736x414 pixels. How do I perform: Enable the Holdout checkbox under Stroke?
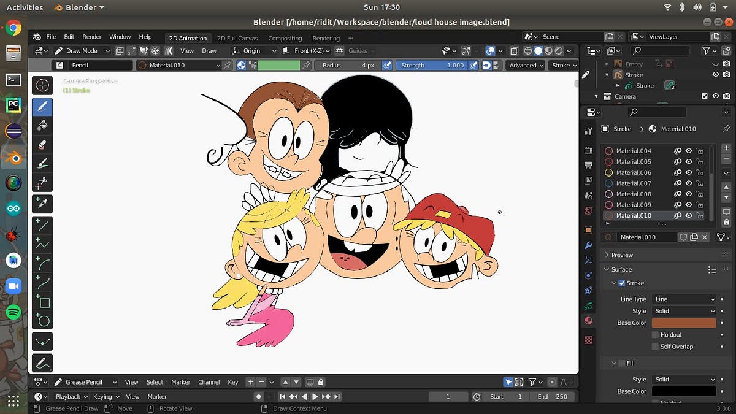click(655, 335)
